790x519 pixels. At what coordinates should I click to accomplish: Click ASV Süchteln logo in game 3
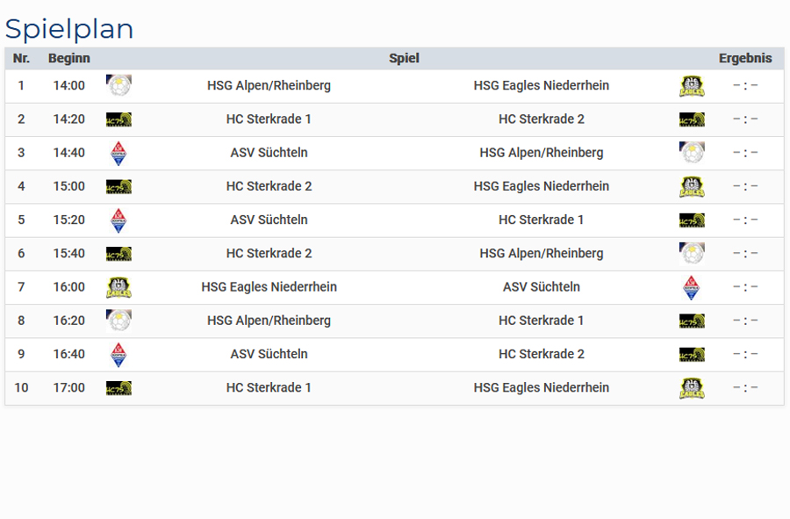pos(118,153)
